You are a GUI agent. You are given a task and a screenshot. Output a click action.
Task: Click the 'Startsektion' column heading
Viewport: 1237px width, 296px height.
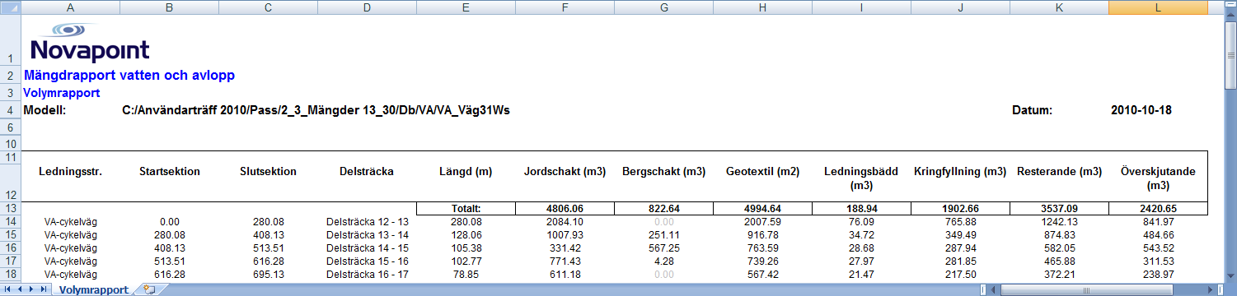[x=170, y=172]
